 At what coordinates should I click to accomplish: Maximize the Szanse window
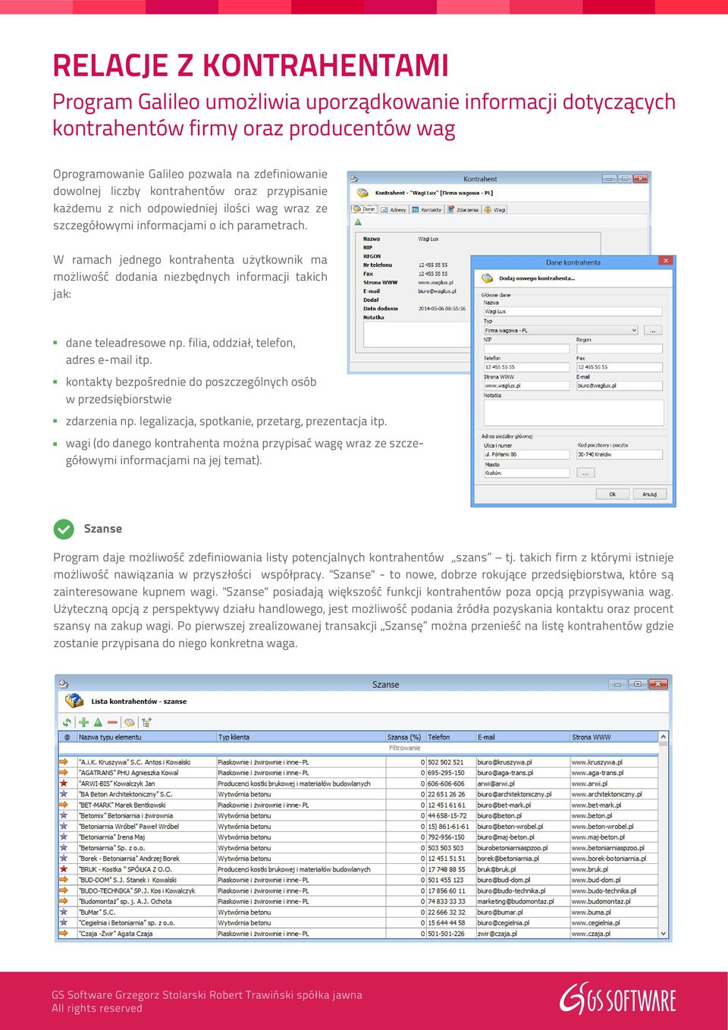[638, 683]
